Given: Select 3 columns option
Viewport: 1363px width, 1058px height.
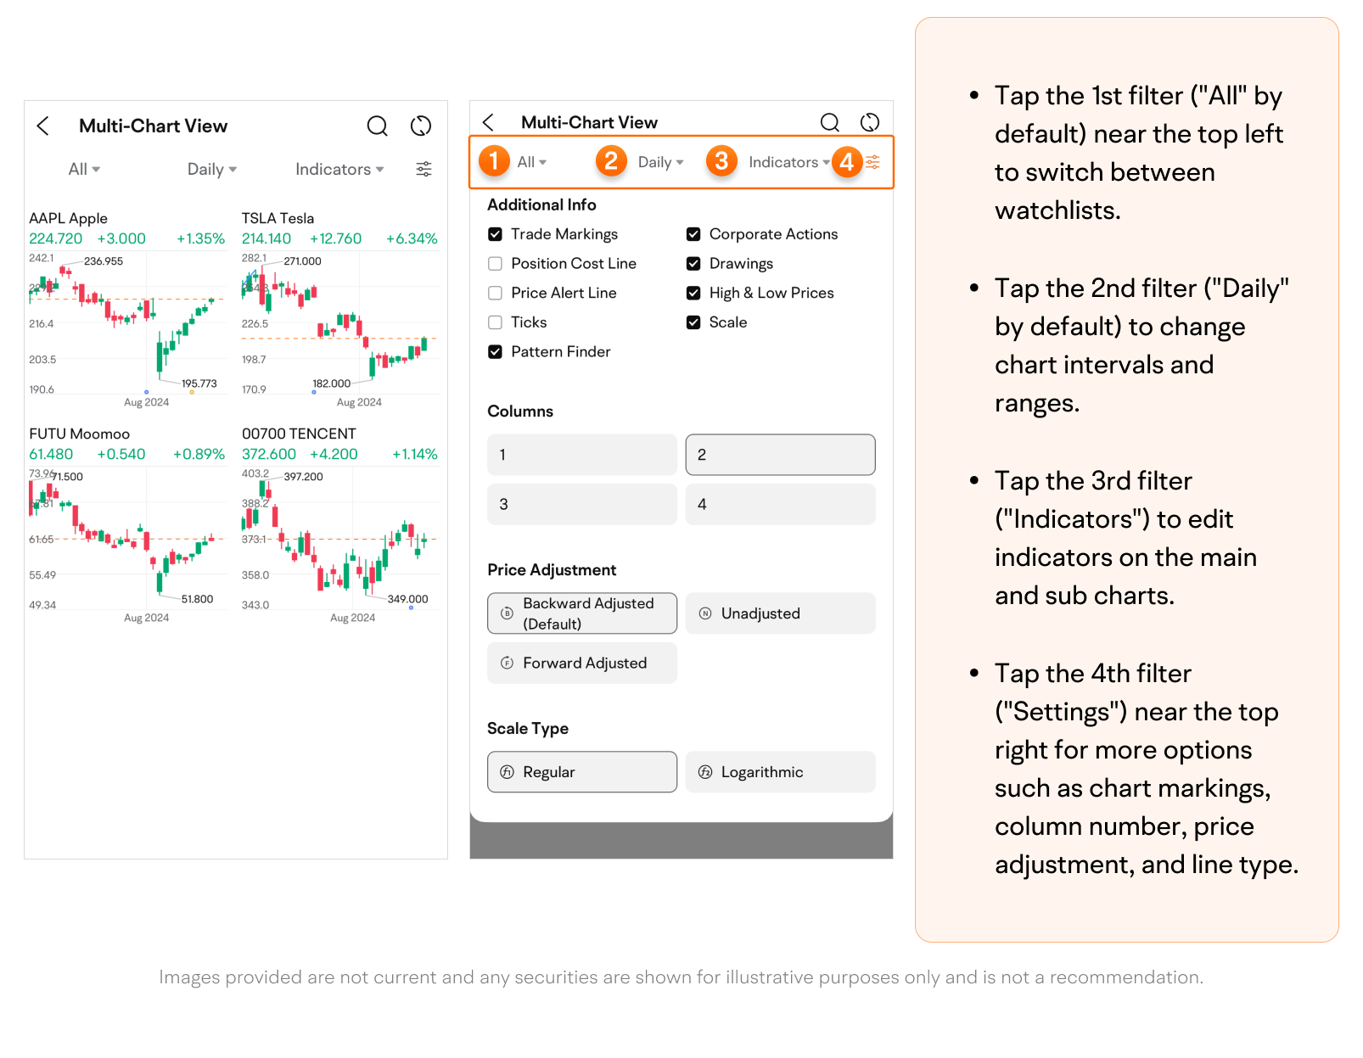Looking at the screenshot, I should point(581,505).
